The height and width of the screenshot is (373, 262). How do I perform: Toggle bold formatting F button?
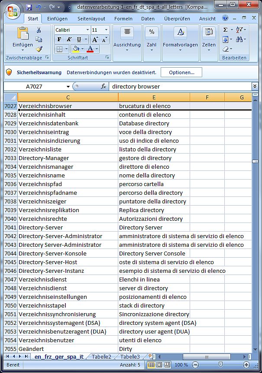(x=59, y=39)
